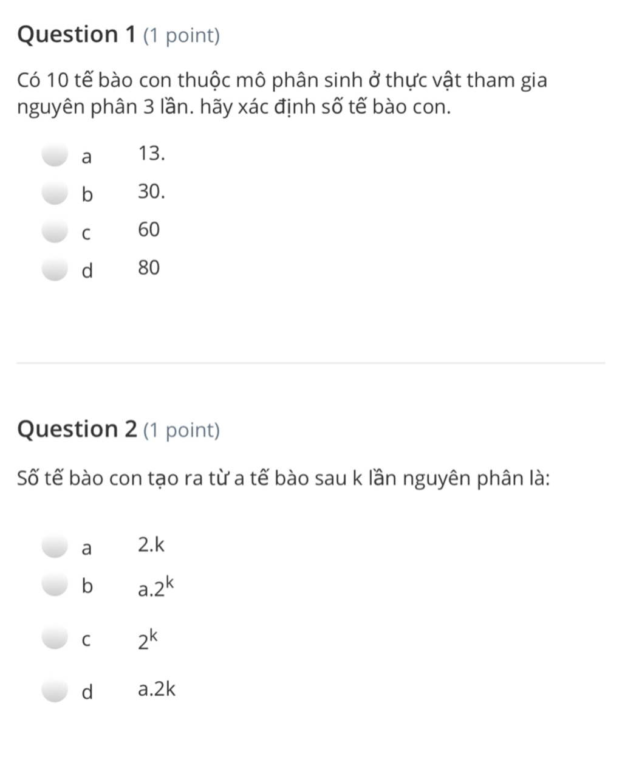This screenshot has width=622, height=782.
Task: Click the answer '2' with superscript k
Action: coord(148,640)
